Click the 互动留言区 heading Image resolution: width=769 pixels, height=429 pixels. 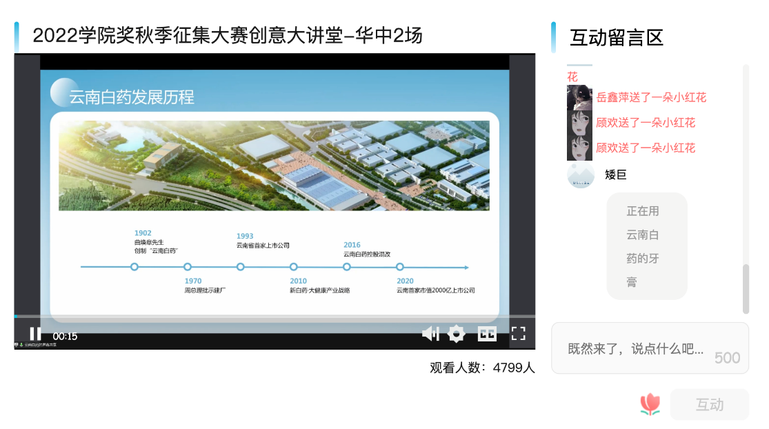[617, 38]
